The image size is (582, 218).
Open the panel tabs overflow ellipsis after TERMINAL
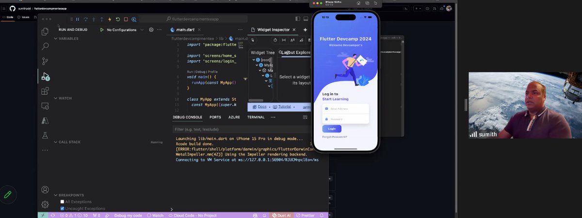click(273, 117)
